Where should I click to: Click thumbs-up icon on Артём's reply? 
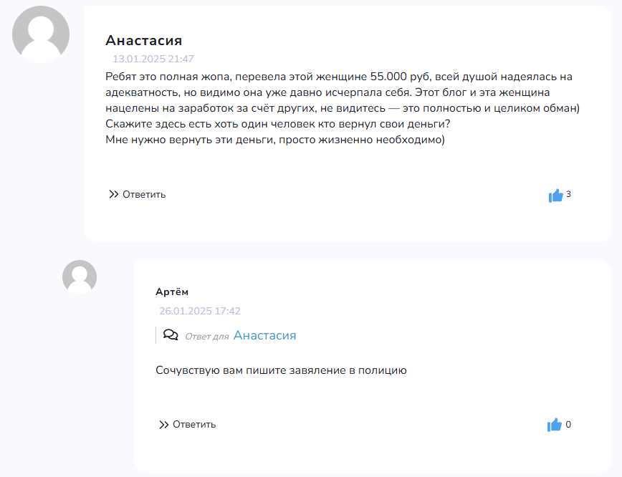point(554,425)
